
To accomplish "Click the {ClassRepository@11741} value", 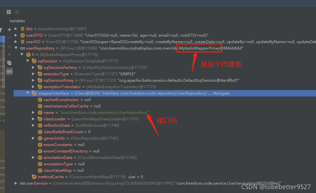I will 94,138.
